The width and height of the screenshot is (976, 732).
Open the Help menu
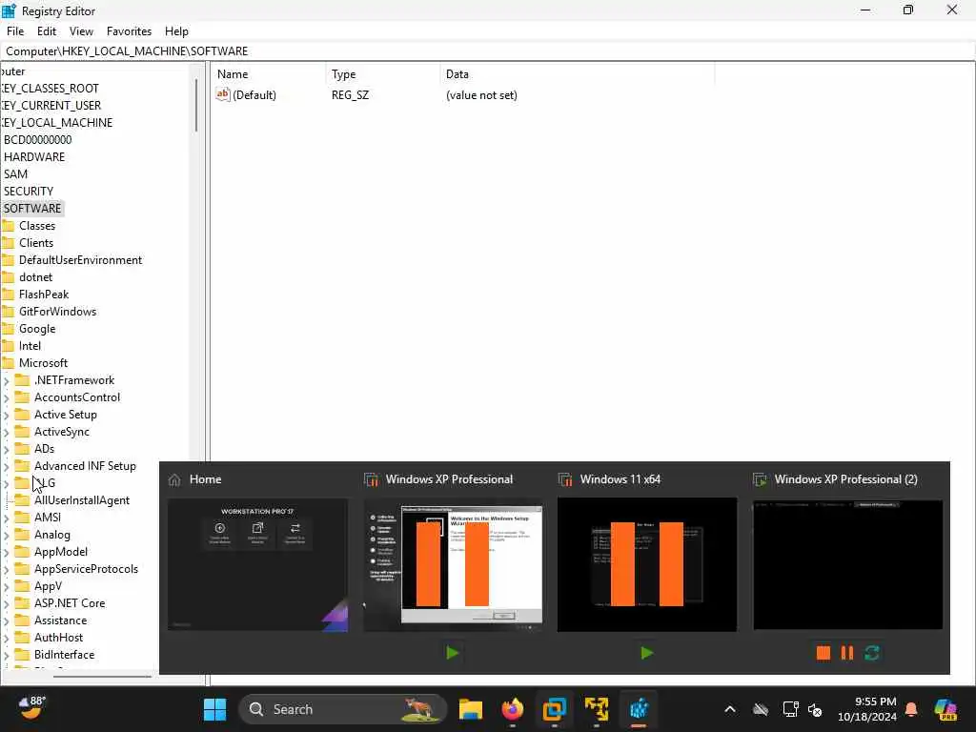176,31
